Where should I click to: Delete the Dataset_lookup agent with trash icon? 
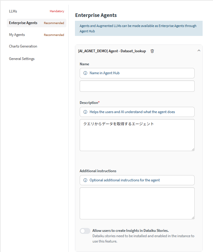click(x=152, y=51)
